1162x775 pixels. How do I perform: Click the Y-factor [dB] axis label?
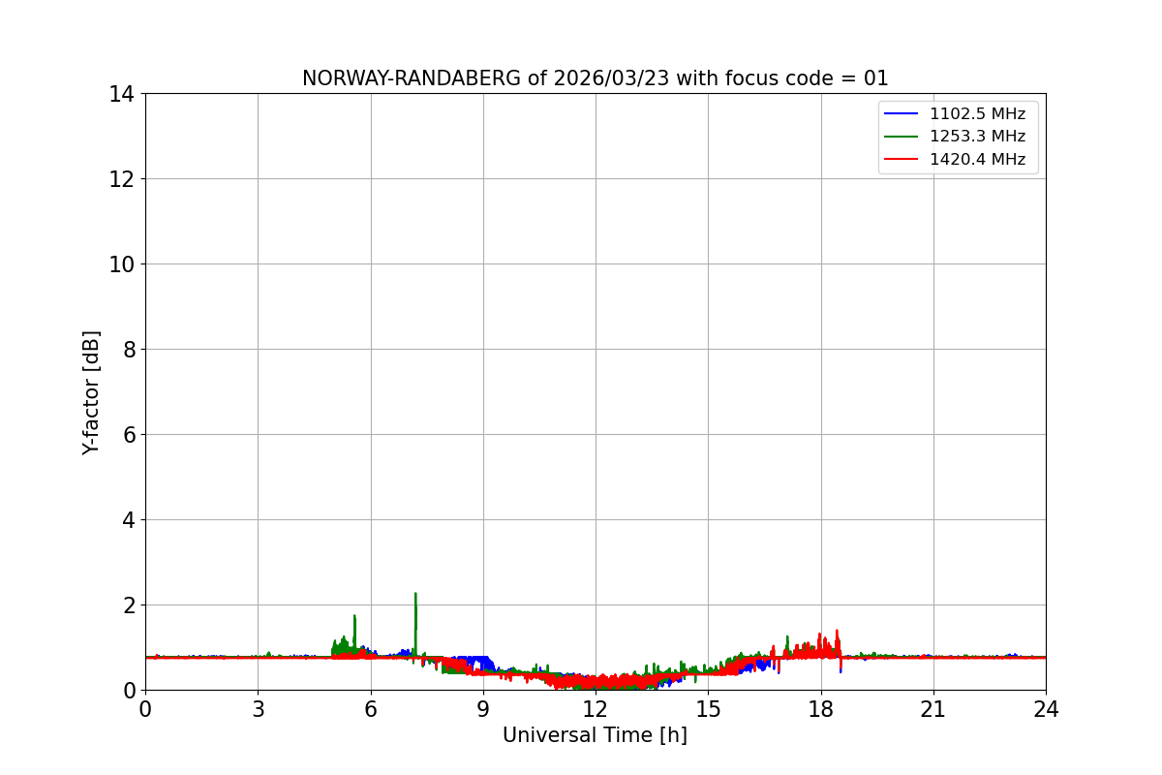(x=91, y=392)
